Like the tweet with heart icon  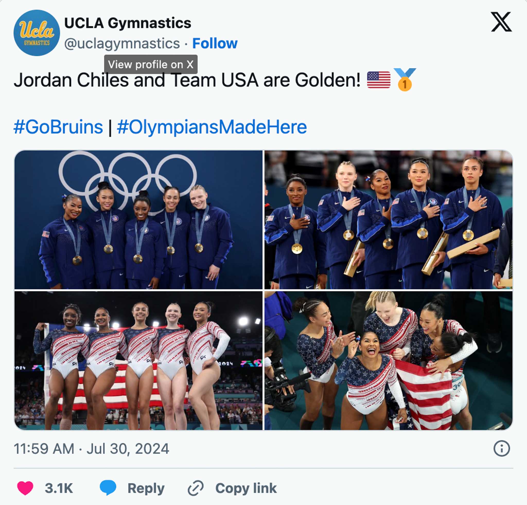pos(25,488)
